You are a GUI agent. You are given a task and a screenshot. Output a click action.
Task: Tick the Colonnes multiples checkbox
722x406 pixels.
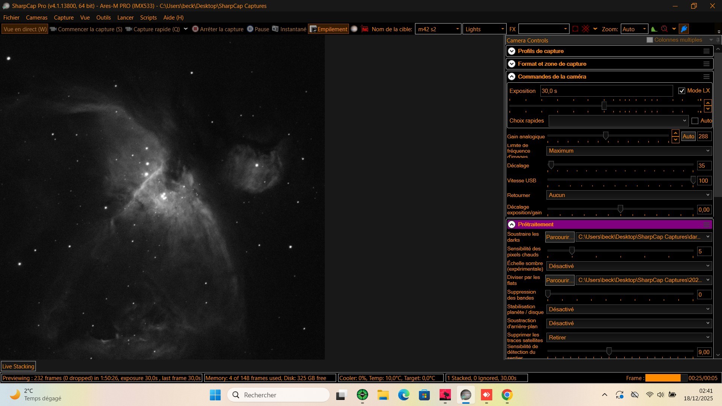click(649, 40)
